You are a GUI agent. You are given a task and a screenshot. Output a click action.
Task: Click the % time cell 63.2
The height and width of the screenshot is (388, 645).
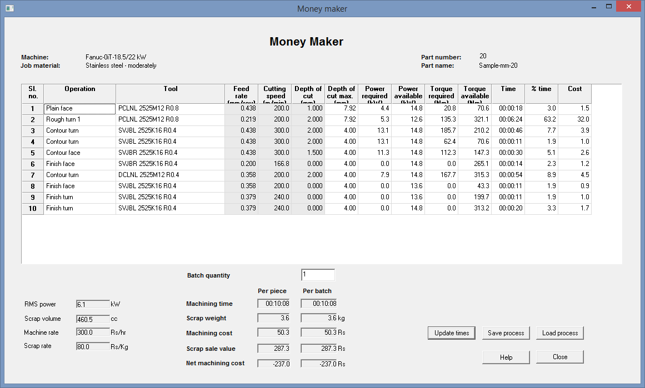541,119
